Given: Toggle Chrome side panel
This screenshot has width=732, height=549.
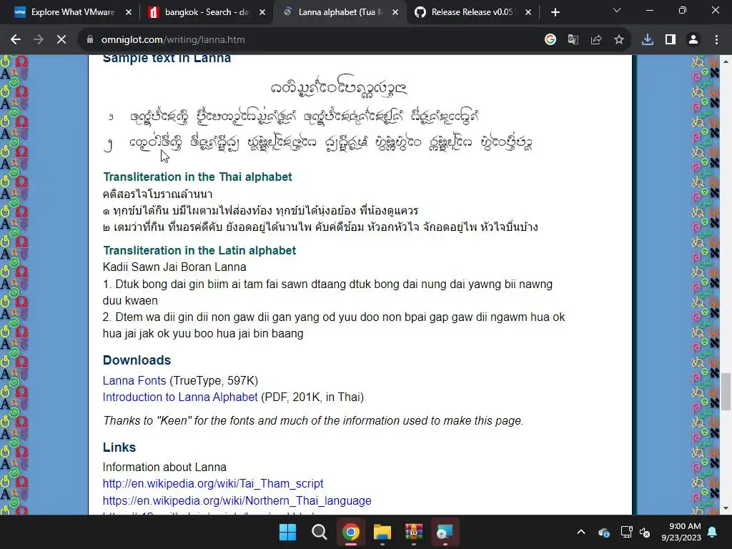Looking at the screenshot, I should pyautogui.click(x=671, y=40).
